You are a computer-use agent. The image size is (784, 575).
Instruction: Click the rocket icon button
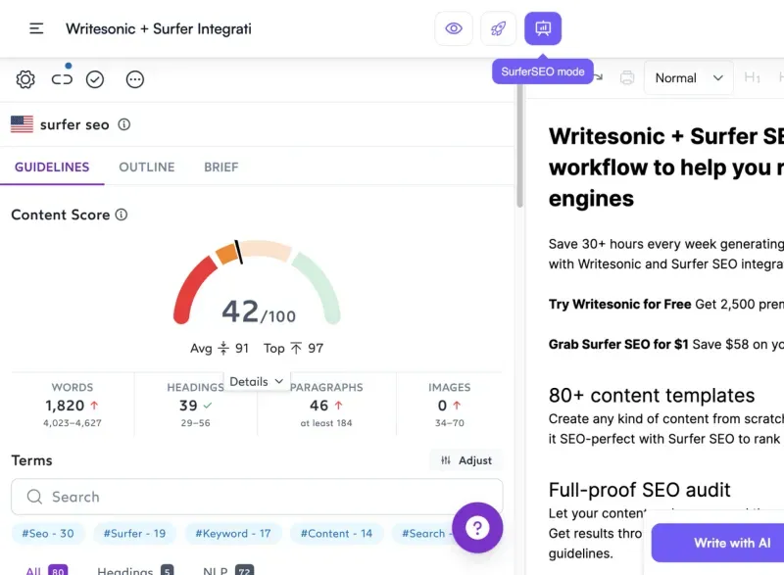(x=498, y=28)
